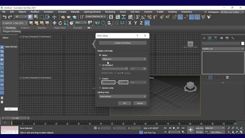
Task: Select the Generic Units radio button
Action: 100,88
